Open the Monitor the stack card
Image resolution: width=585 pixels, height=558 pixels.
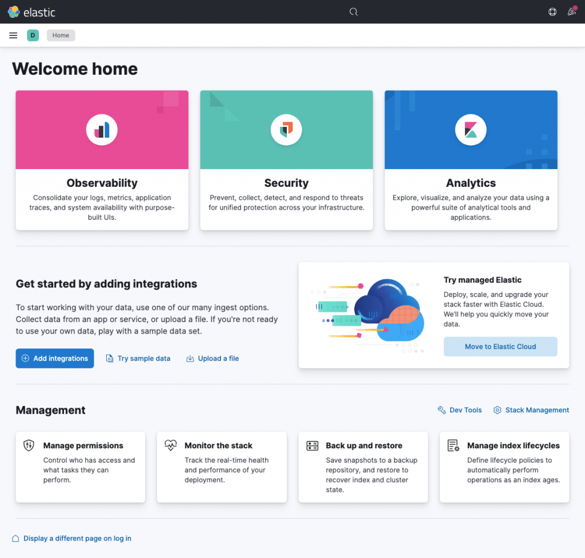click(222, 467)
